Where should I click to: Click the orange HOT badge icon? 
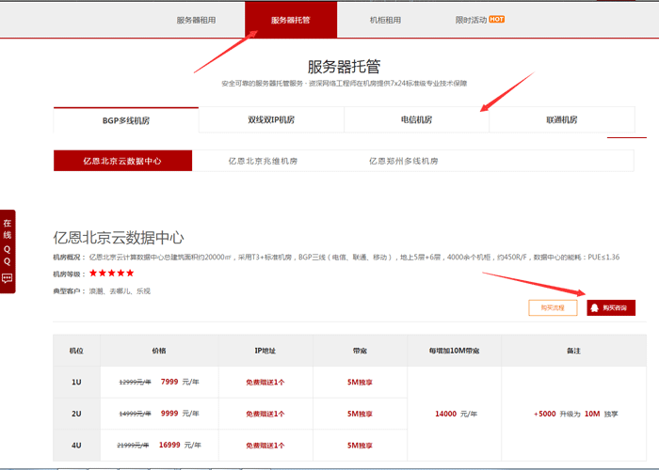coord(497,19)
